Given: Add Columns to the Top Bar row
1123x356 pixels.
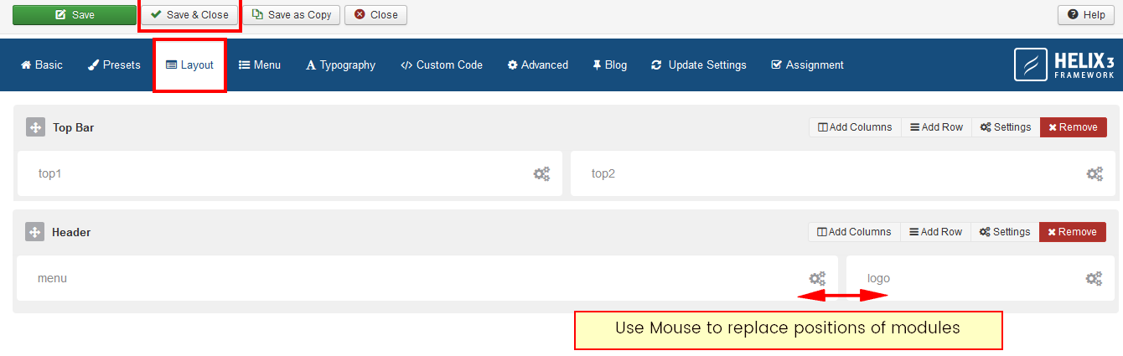Looking at the screenshot, I should point(855,127).
